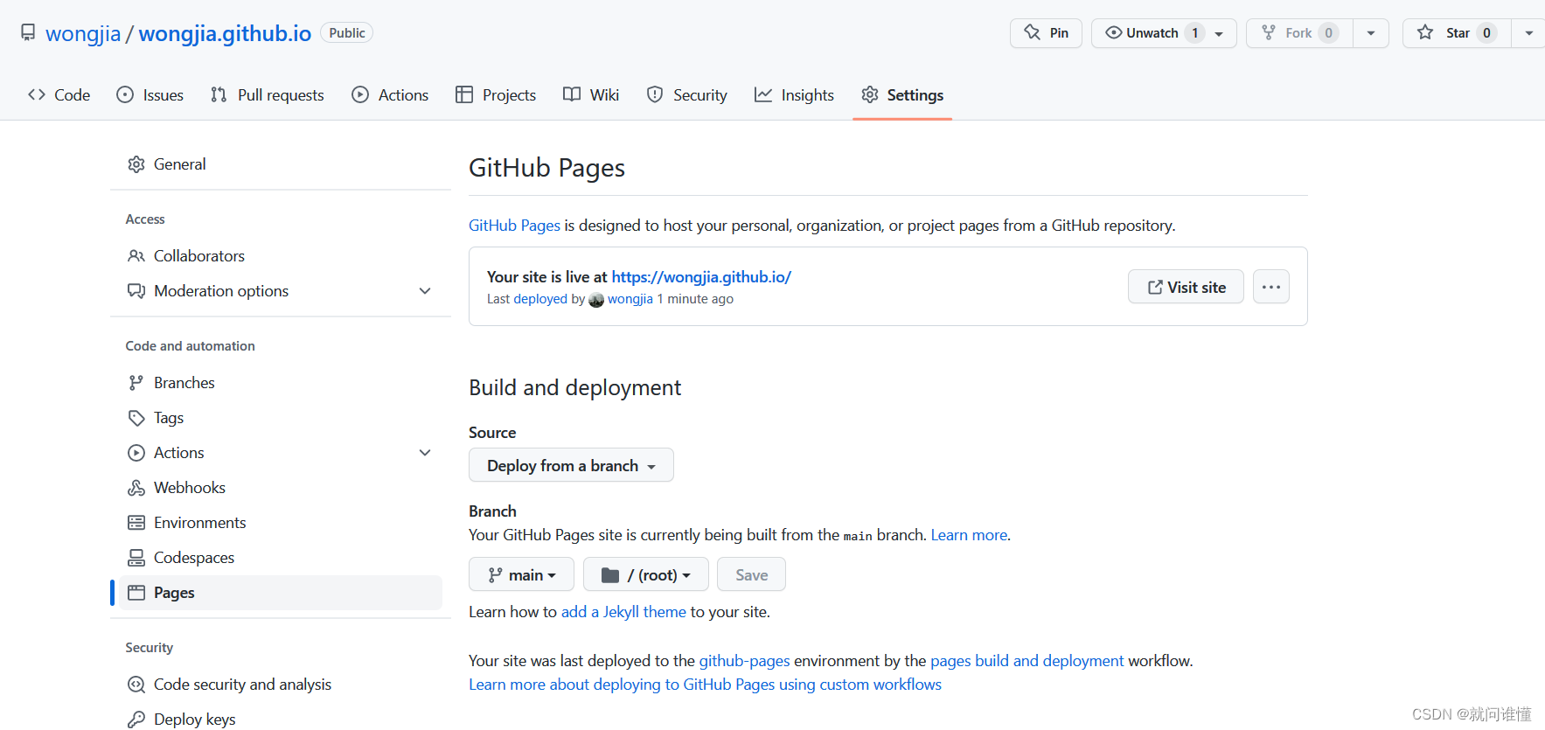Star the repository
This screenshot has height=730, width=1545.
coord(1457,33)
